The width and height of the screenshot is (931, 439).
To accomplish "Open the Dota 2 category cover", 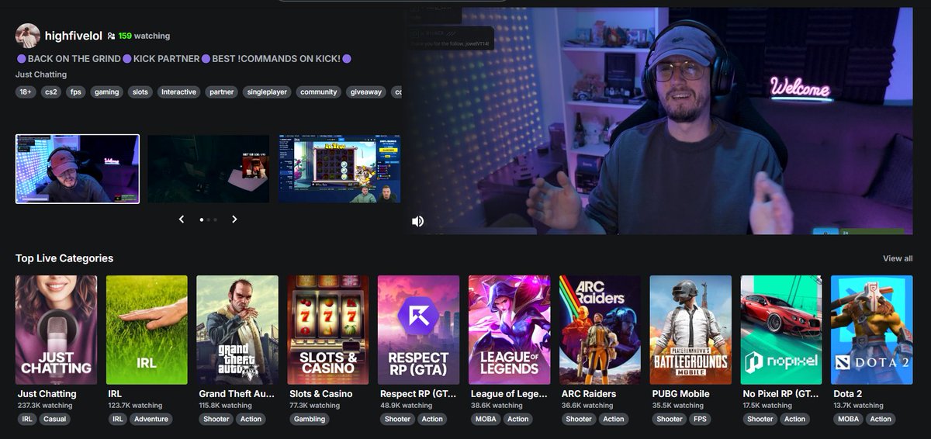I will point(871,330).
